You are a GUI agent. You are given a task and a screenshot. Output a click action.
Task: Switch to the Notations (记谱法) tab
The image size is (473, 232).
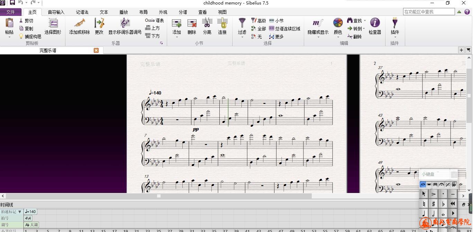82,12
